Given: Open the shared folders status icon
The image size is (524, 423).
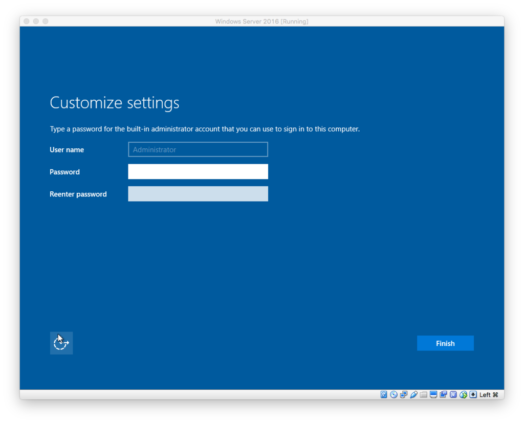Looking at the screenshot, I should pyautogui.click(x=423, y=394).
